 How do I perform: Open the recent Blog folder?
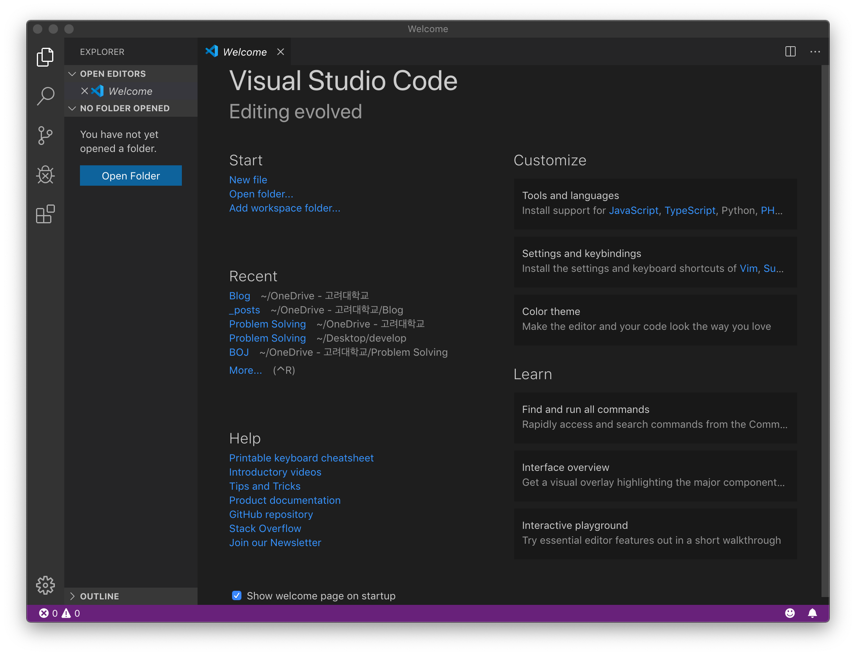click(239, 296)
